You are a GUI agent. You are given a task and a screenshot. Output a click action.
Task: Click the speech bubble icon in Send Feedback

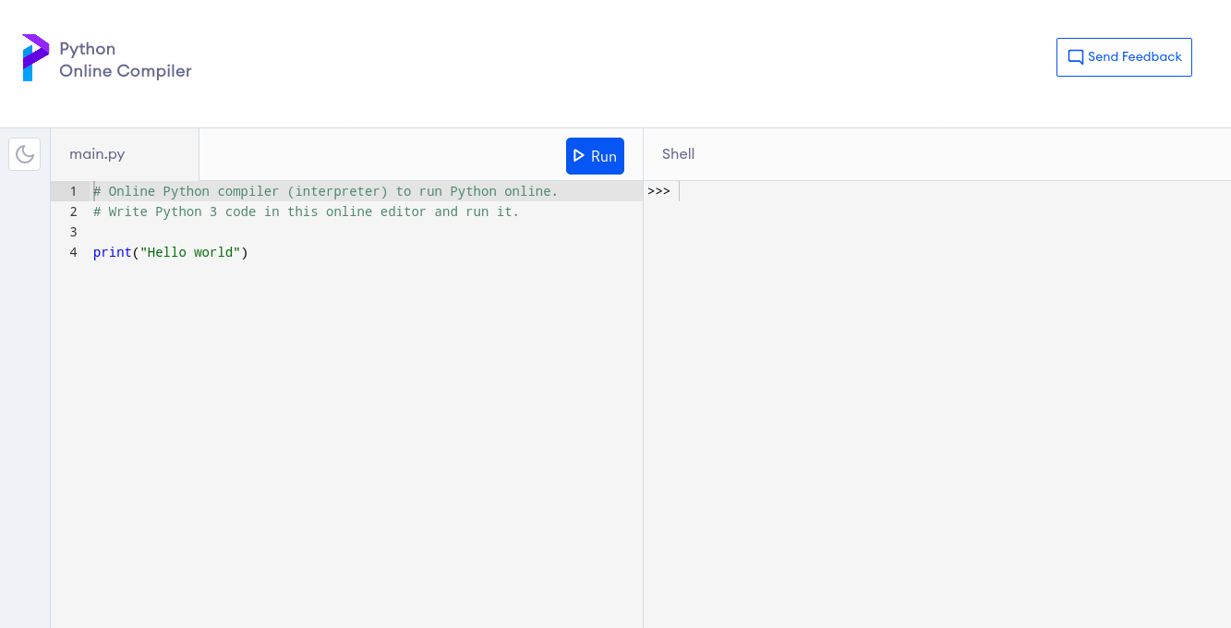pyautogui.click(x=1075, y=57)
